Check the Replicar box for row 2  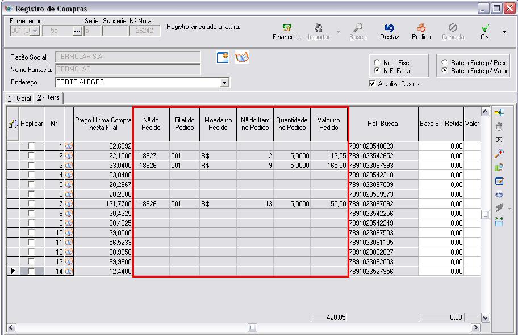[32, 156]
